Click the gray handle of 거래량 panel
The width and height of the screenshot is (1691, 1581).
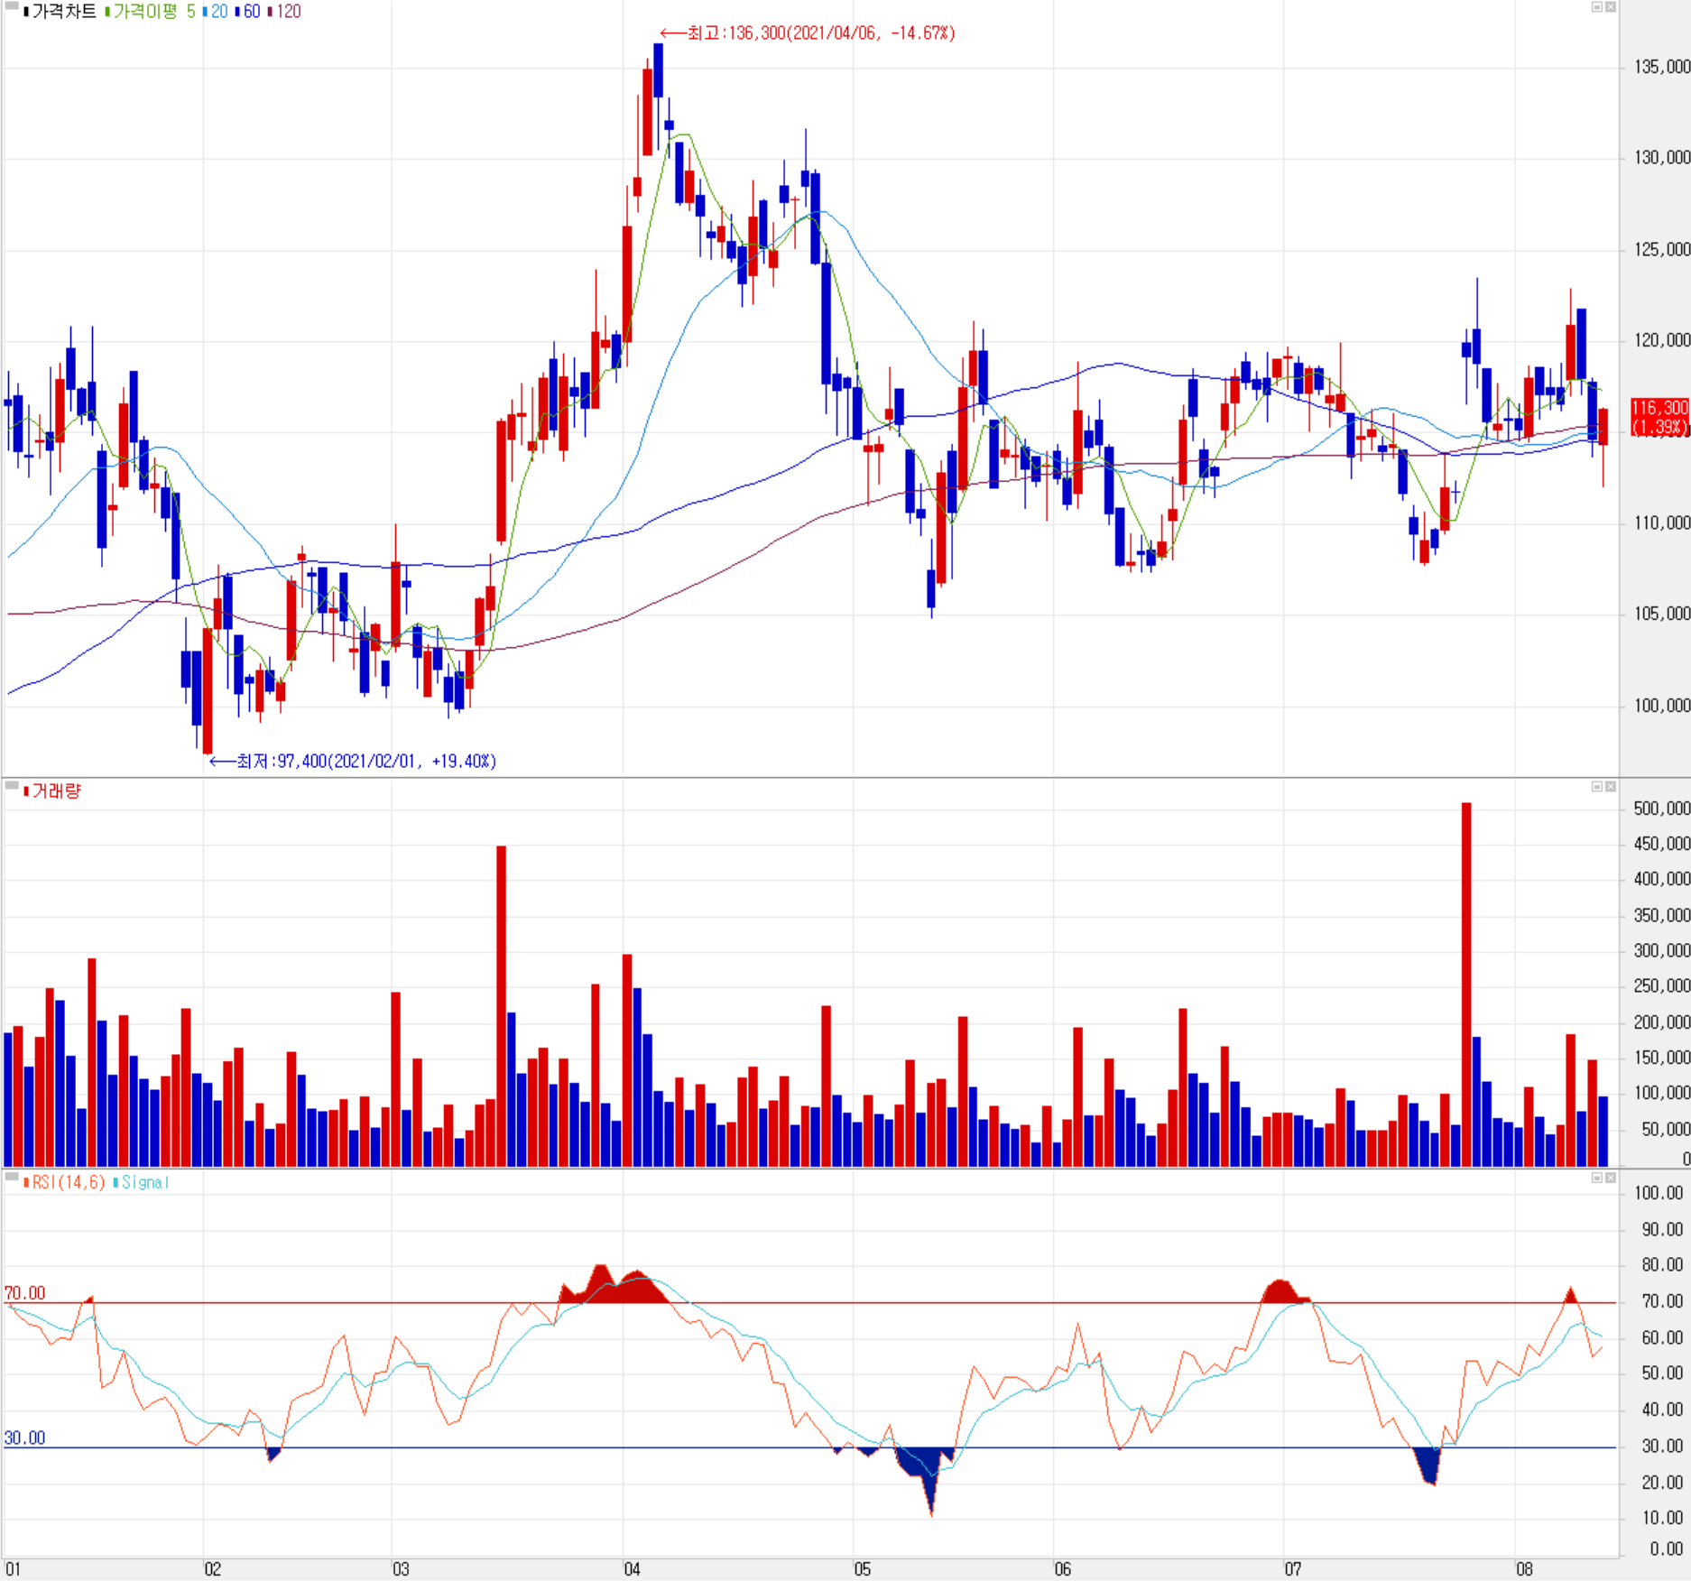[x=12, y=786]
